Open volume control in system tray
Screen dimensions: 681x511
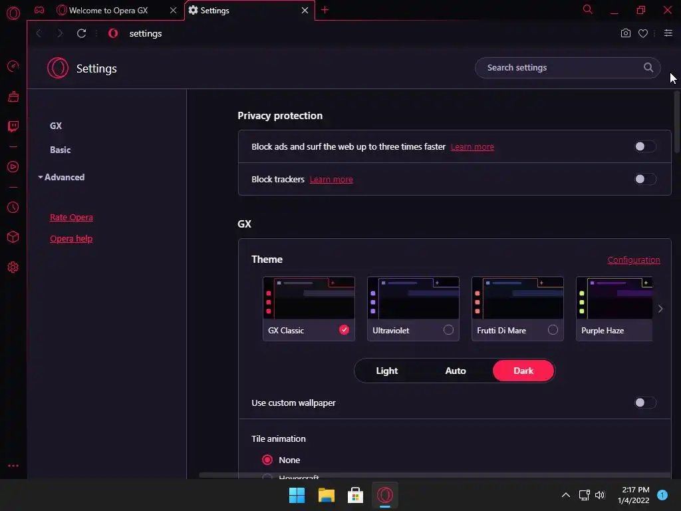pos(601,495)
